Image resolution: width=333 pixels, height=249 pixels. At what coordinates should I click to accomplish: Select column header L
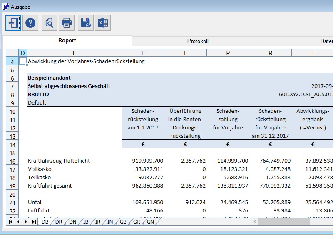(x=185, y=53)
